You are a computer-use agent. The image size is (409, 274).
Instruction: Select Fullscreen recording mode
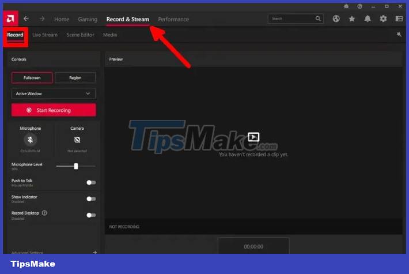coord(32,78)
